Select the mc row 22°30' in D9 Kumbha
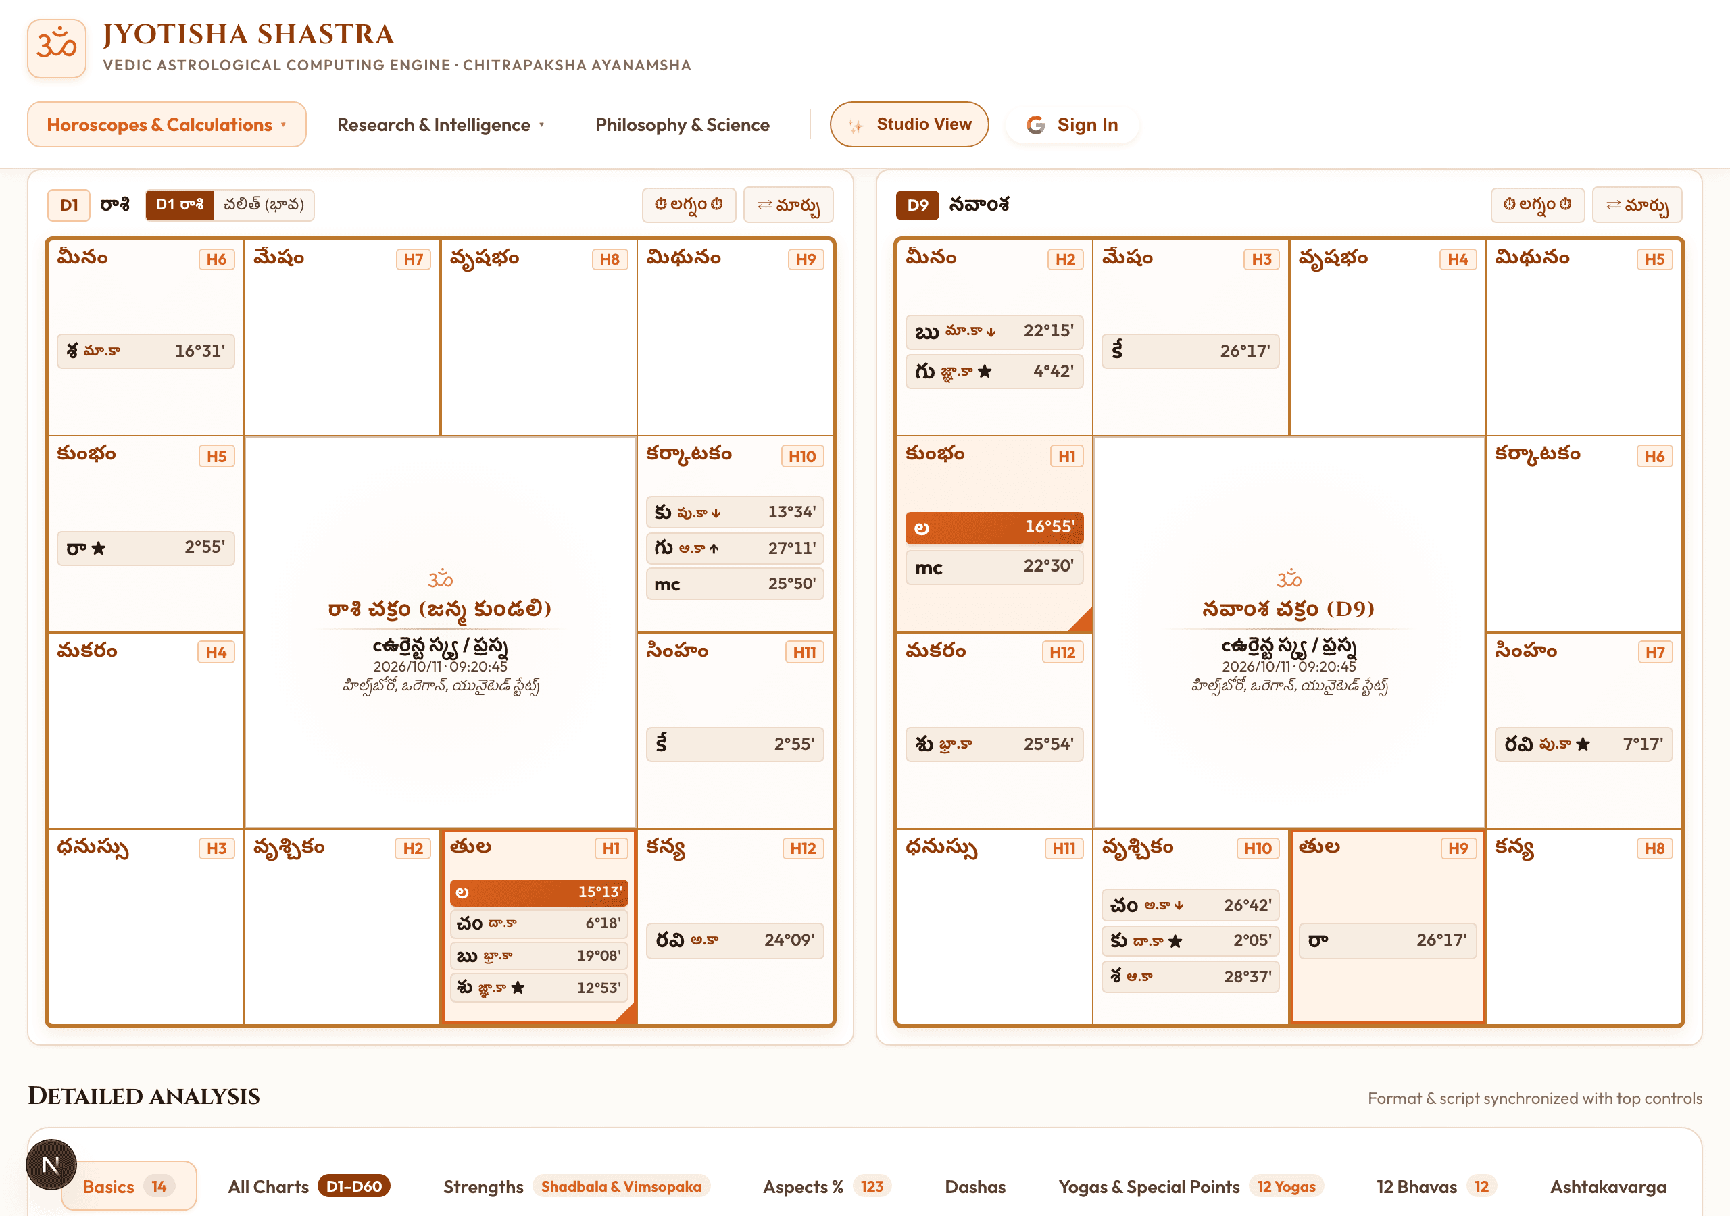This screenshot has height=1216, width=1730. click(994, 567)
